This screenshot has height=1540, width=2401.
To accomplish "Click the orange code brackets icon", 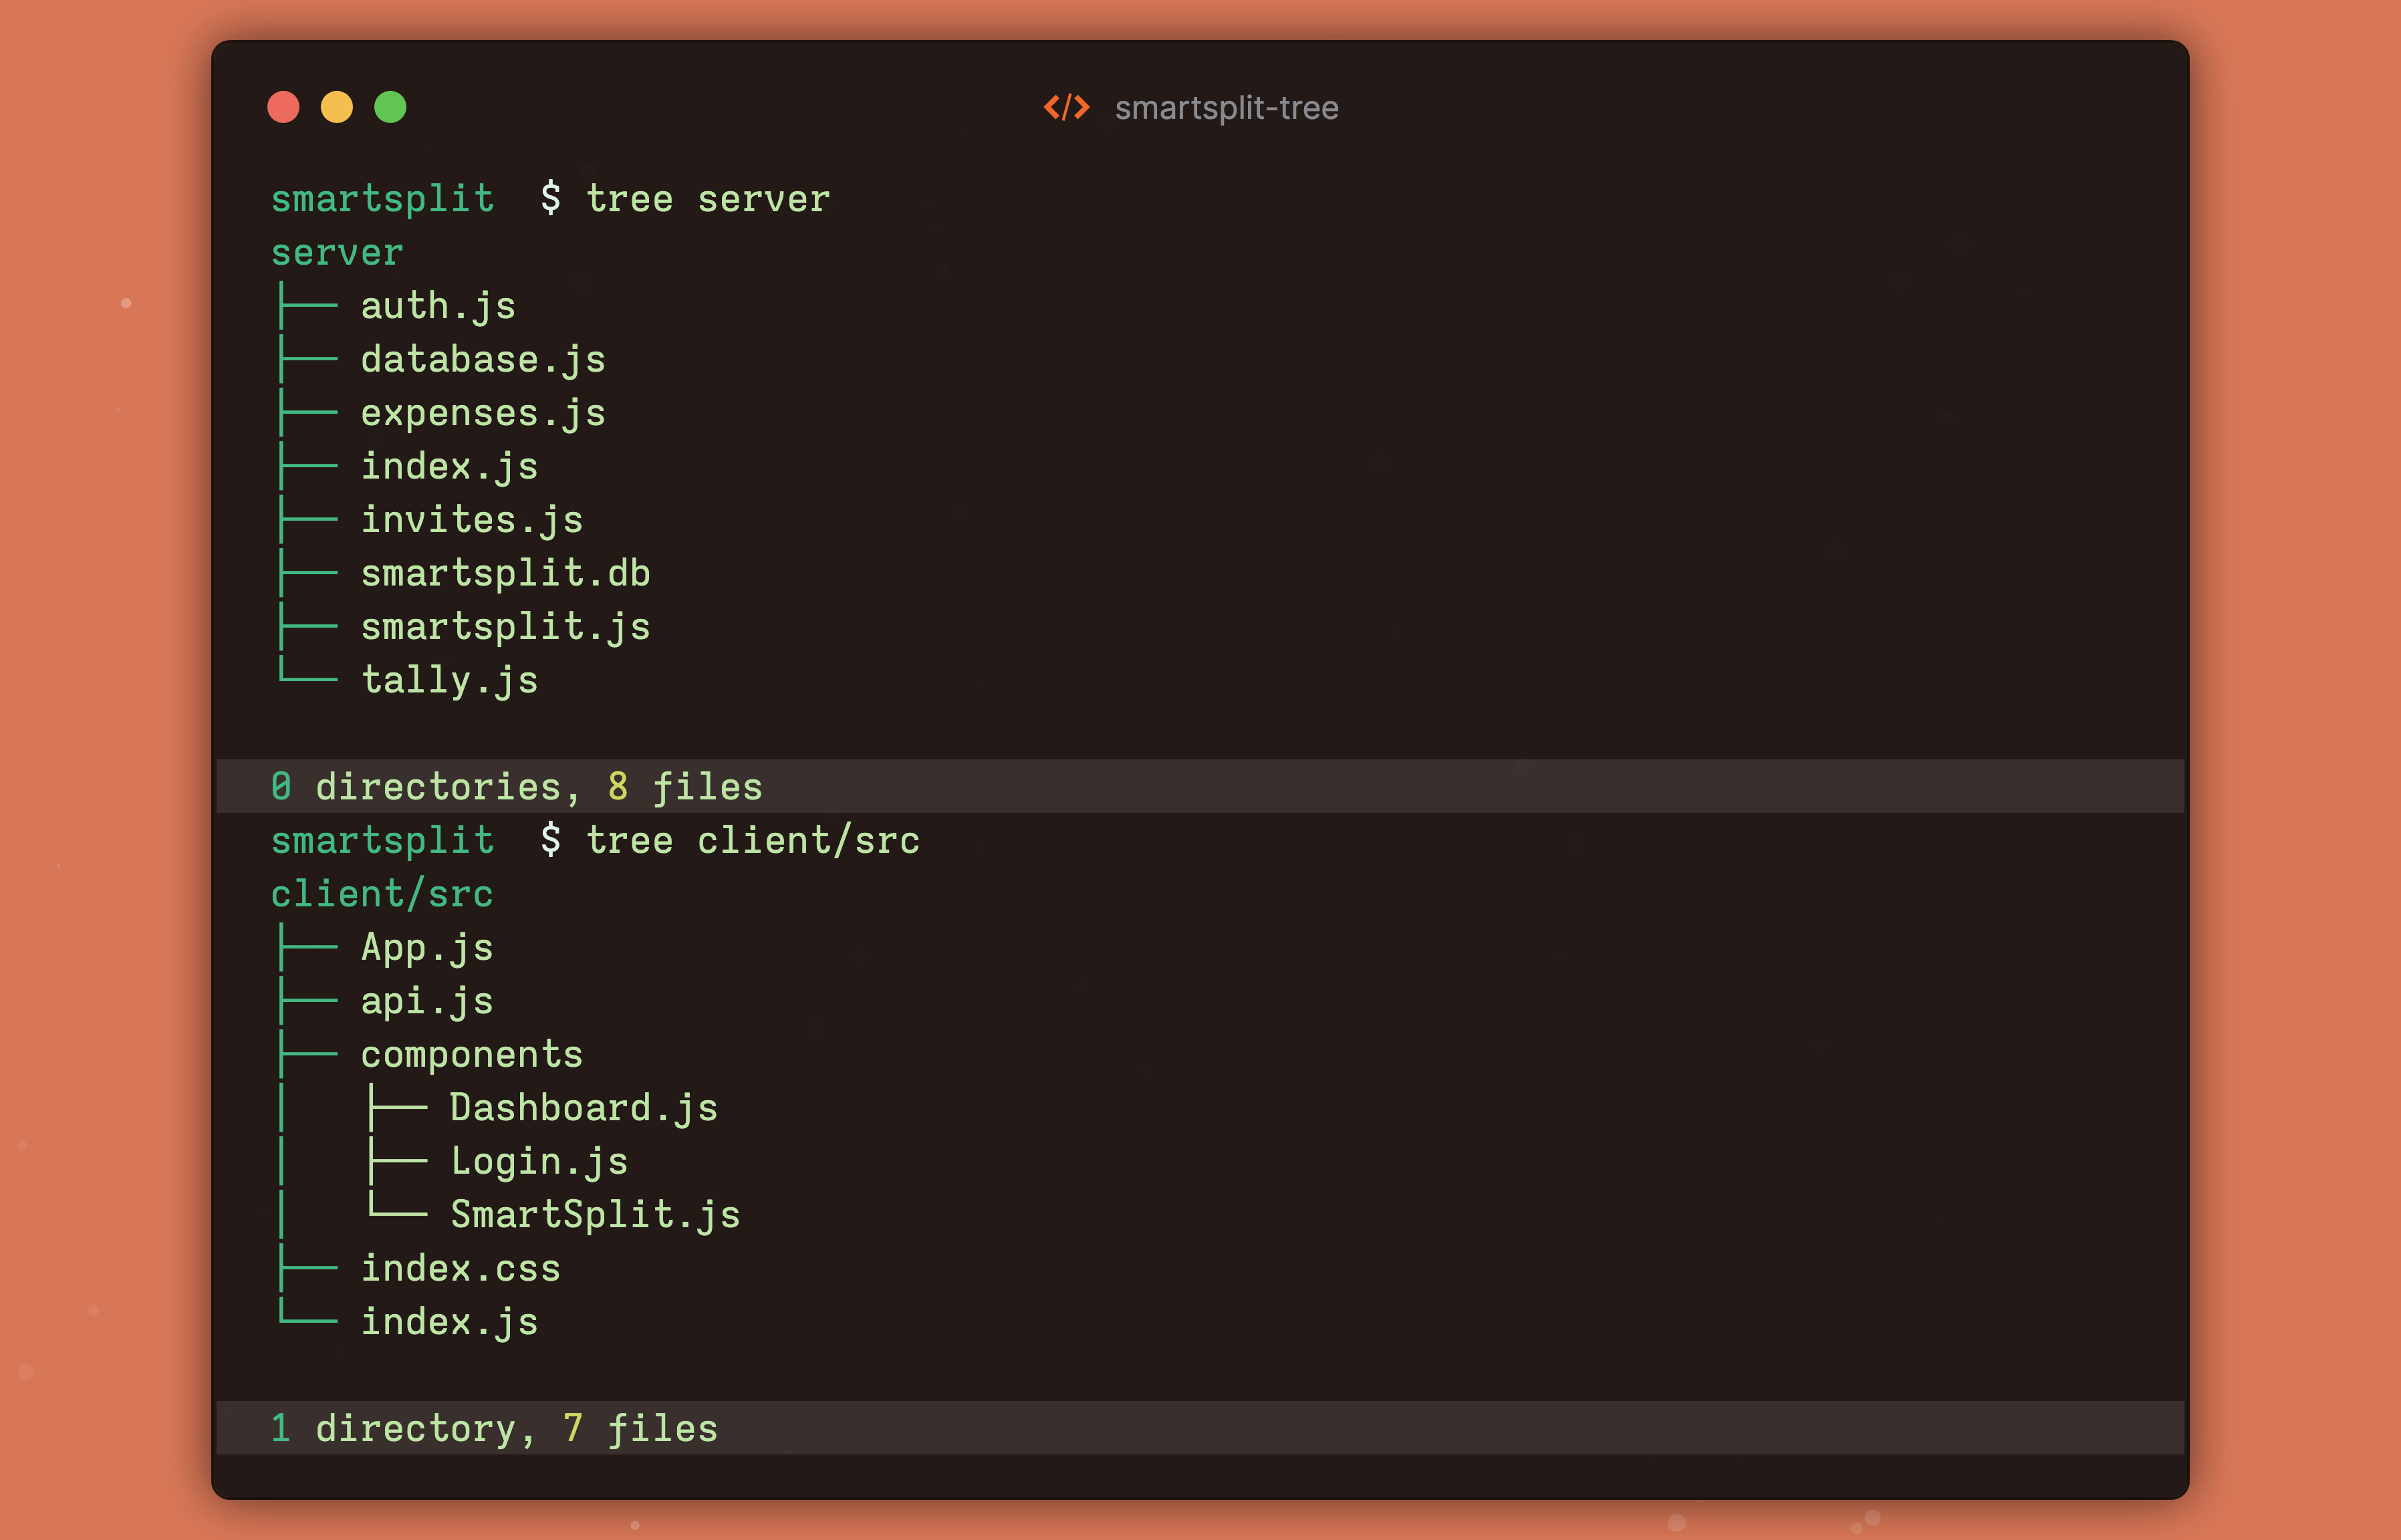I will (1066, 107).
